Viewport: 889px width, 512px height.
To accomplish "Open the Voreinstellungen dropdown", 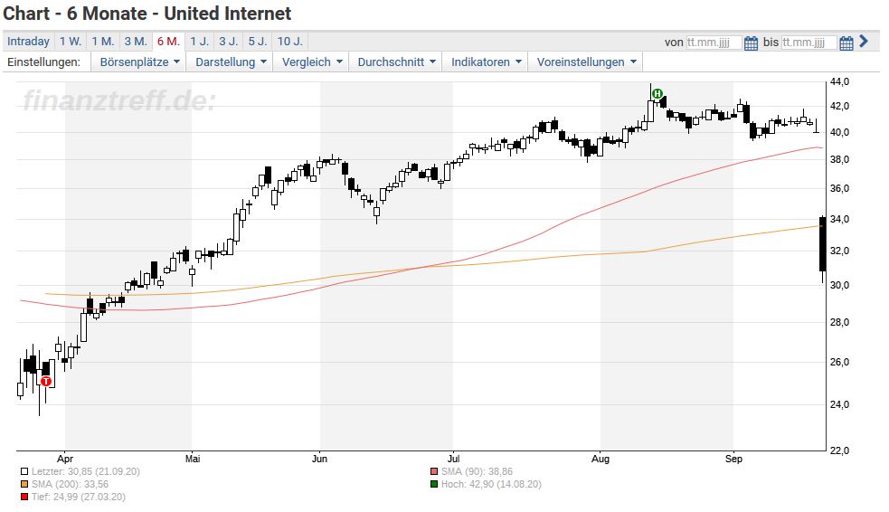I will click(x=586, y=62).
